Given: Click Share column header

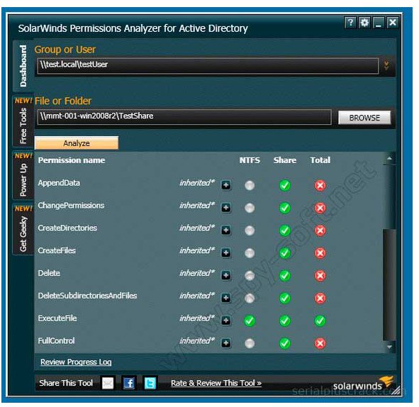Looking at the screenshot, I should click(285, 160).
